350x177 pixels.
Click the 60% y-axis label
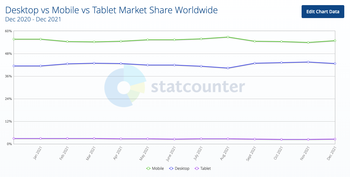click(8, 31)
